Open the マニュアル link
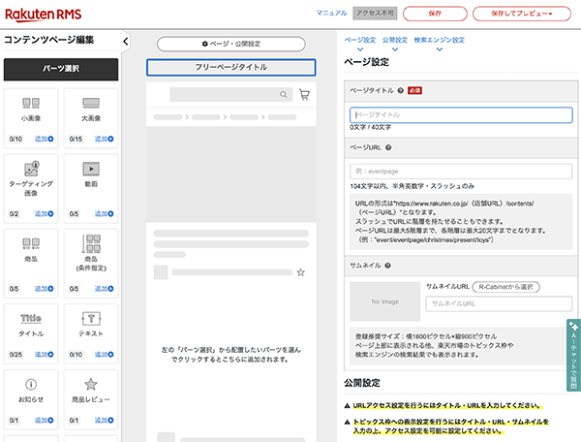Screen dimensions: 581x442 click(331, 14)
